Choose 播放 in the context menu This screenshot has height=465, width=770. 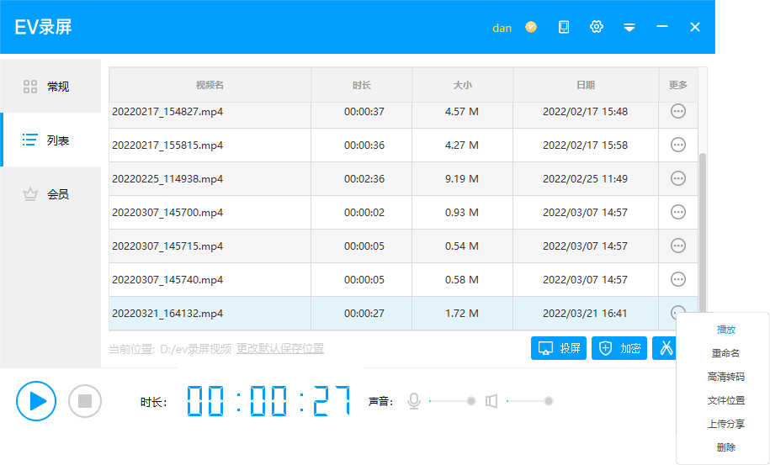click(725, 330)
